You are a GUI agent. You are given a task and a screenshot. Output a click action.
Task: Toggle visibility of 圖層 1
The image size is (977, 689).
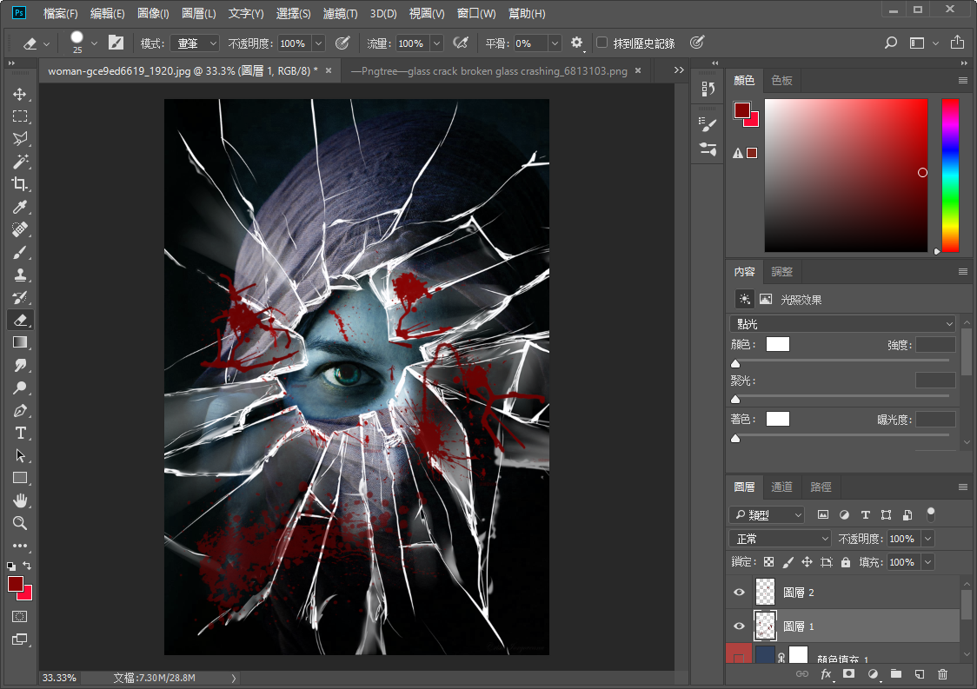pyautogui.click(x=739, y=626)
